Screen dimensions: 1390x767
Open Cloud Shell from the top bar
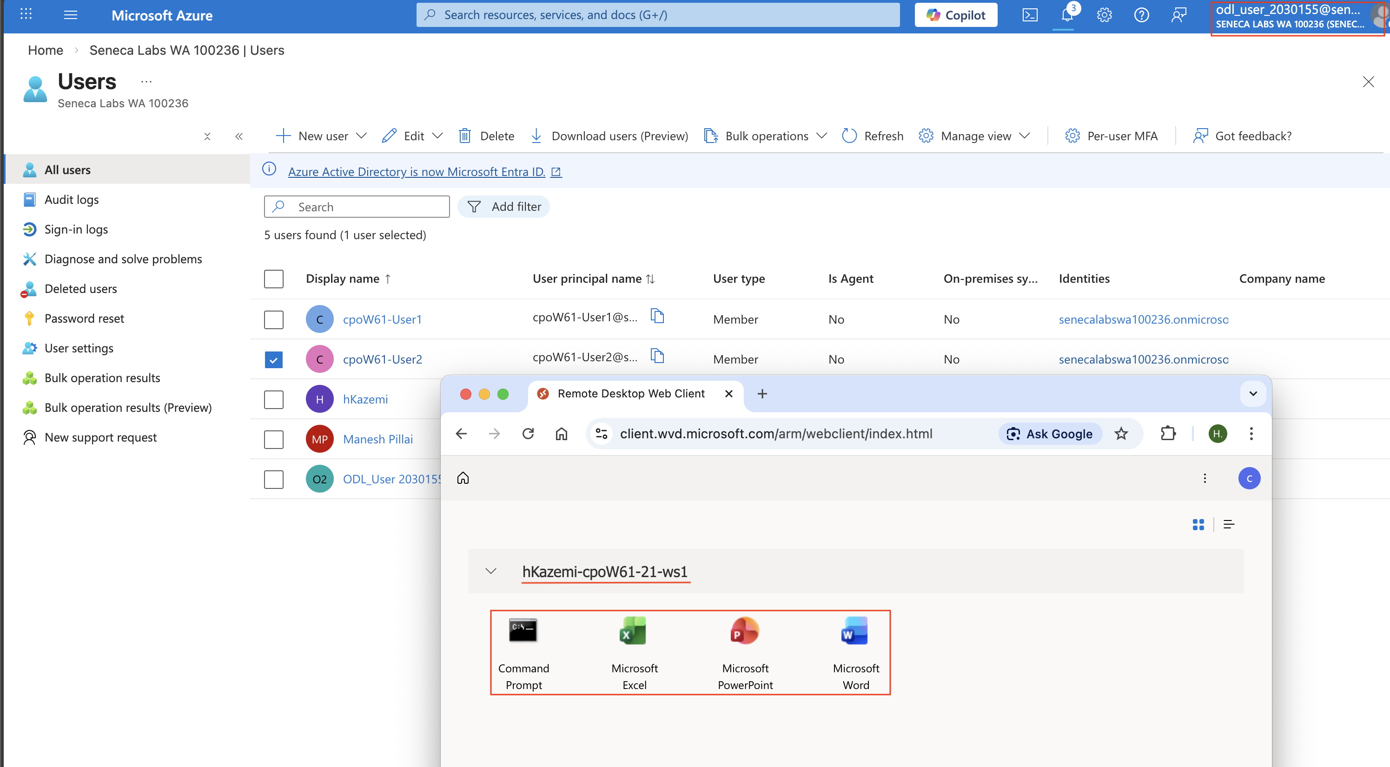(1030, 14)
